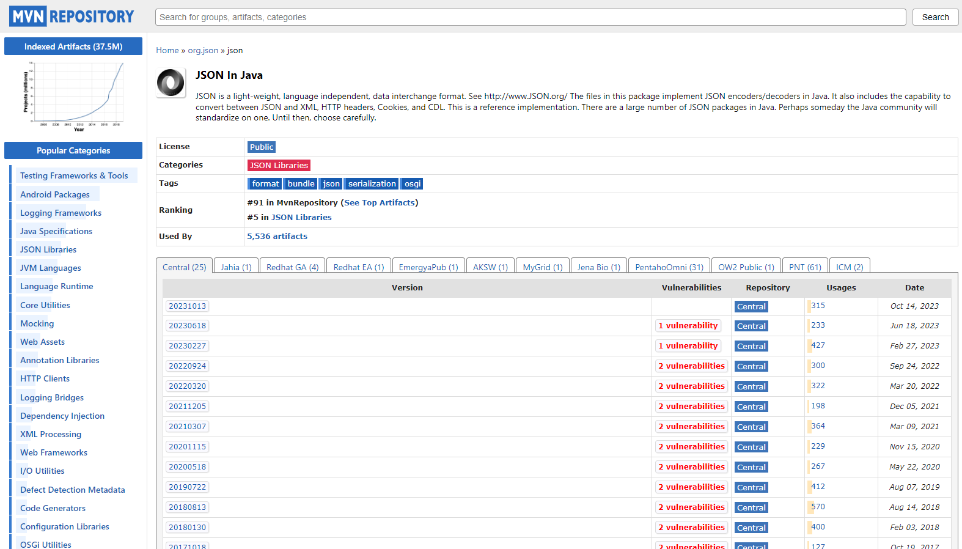The width and height of the screenshot is (962, 549).
Task: Open Code Generators category
Action: [53, 508]
